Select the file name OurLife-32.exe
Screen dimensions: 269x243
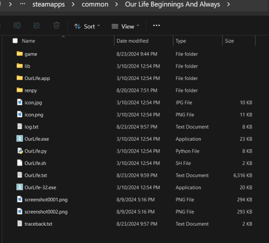coord(40,187)
